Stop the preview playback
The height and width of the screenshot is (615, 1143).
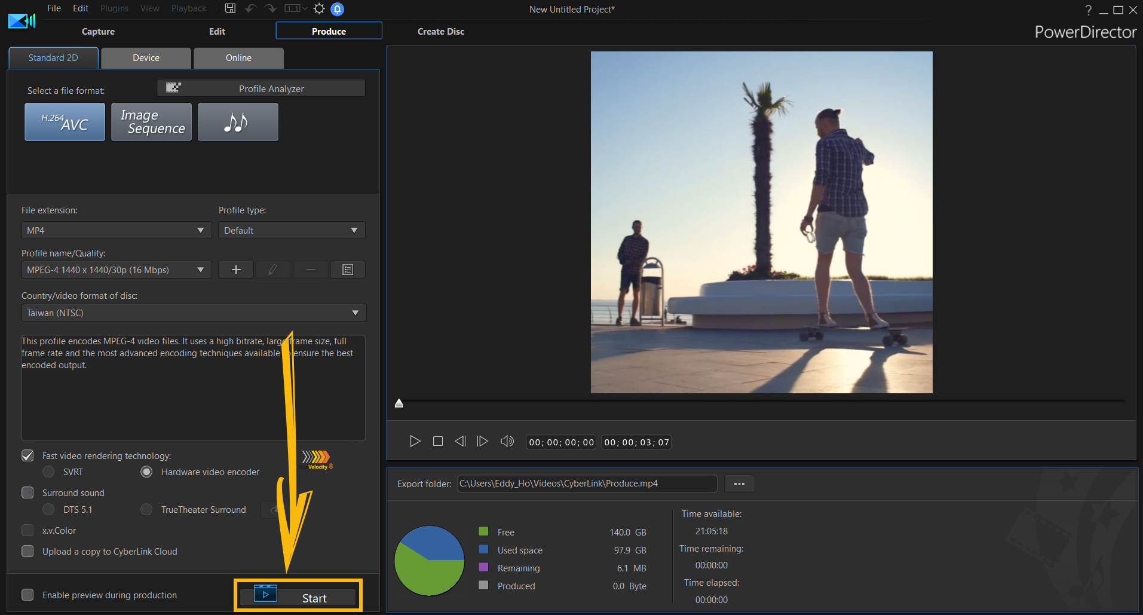pyautogui.click(x=438, y=441)
